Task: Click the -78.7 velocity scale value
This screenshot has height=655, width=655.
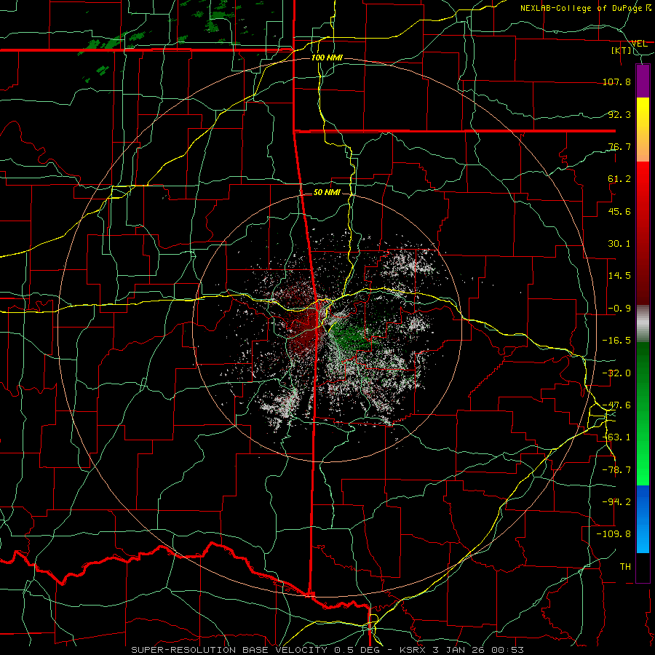Action: point(616,469)
